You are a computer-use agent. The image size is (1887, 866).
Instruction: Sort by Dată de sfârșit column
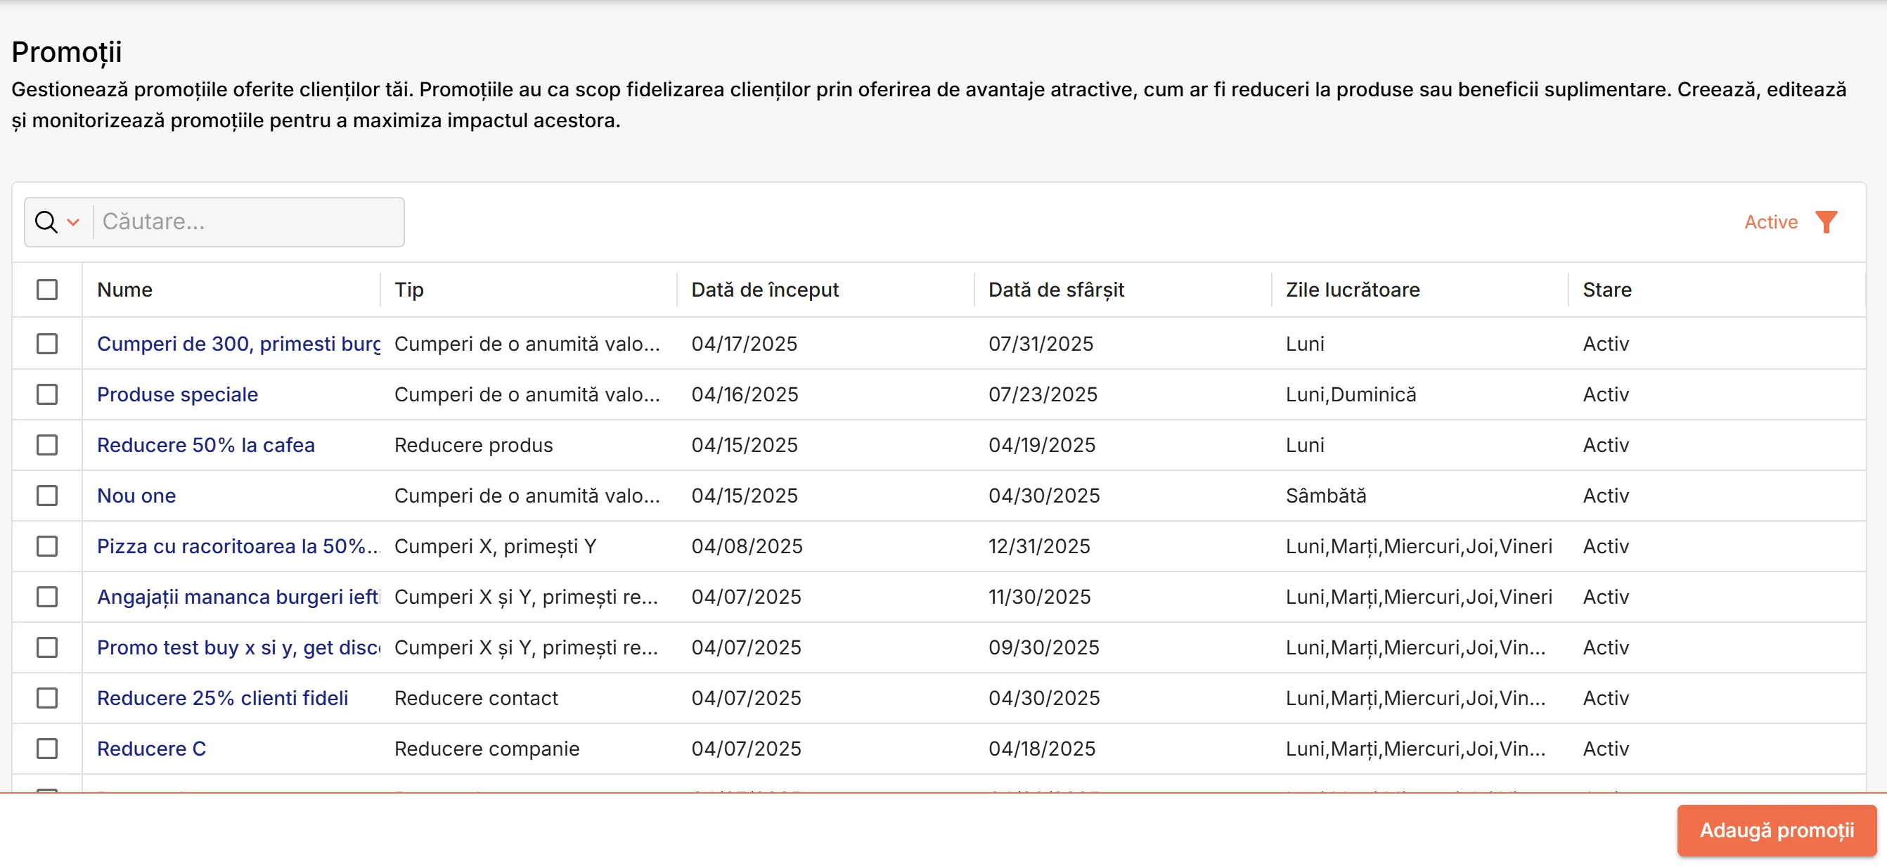1055,290
